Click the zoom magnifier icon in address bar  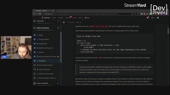pos(132,14)
